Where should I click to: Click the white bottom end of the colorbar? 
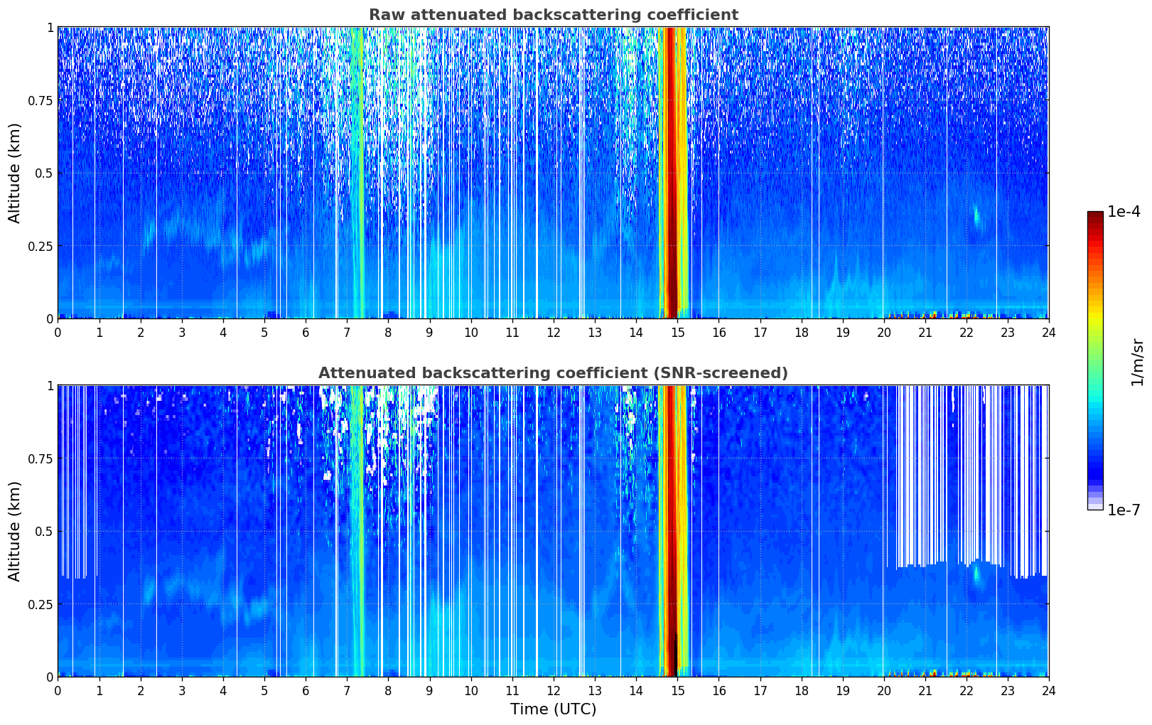point(1095,506)
